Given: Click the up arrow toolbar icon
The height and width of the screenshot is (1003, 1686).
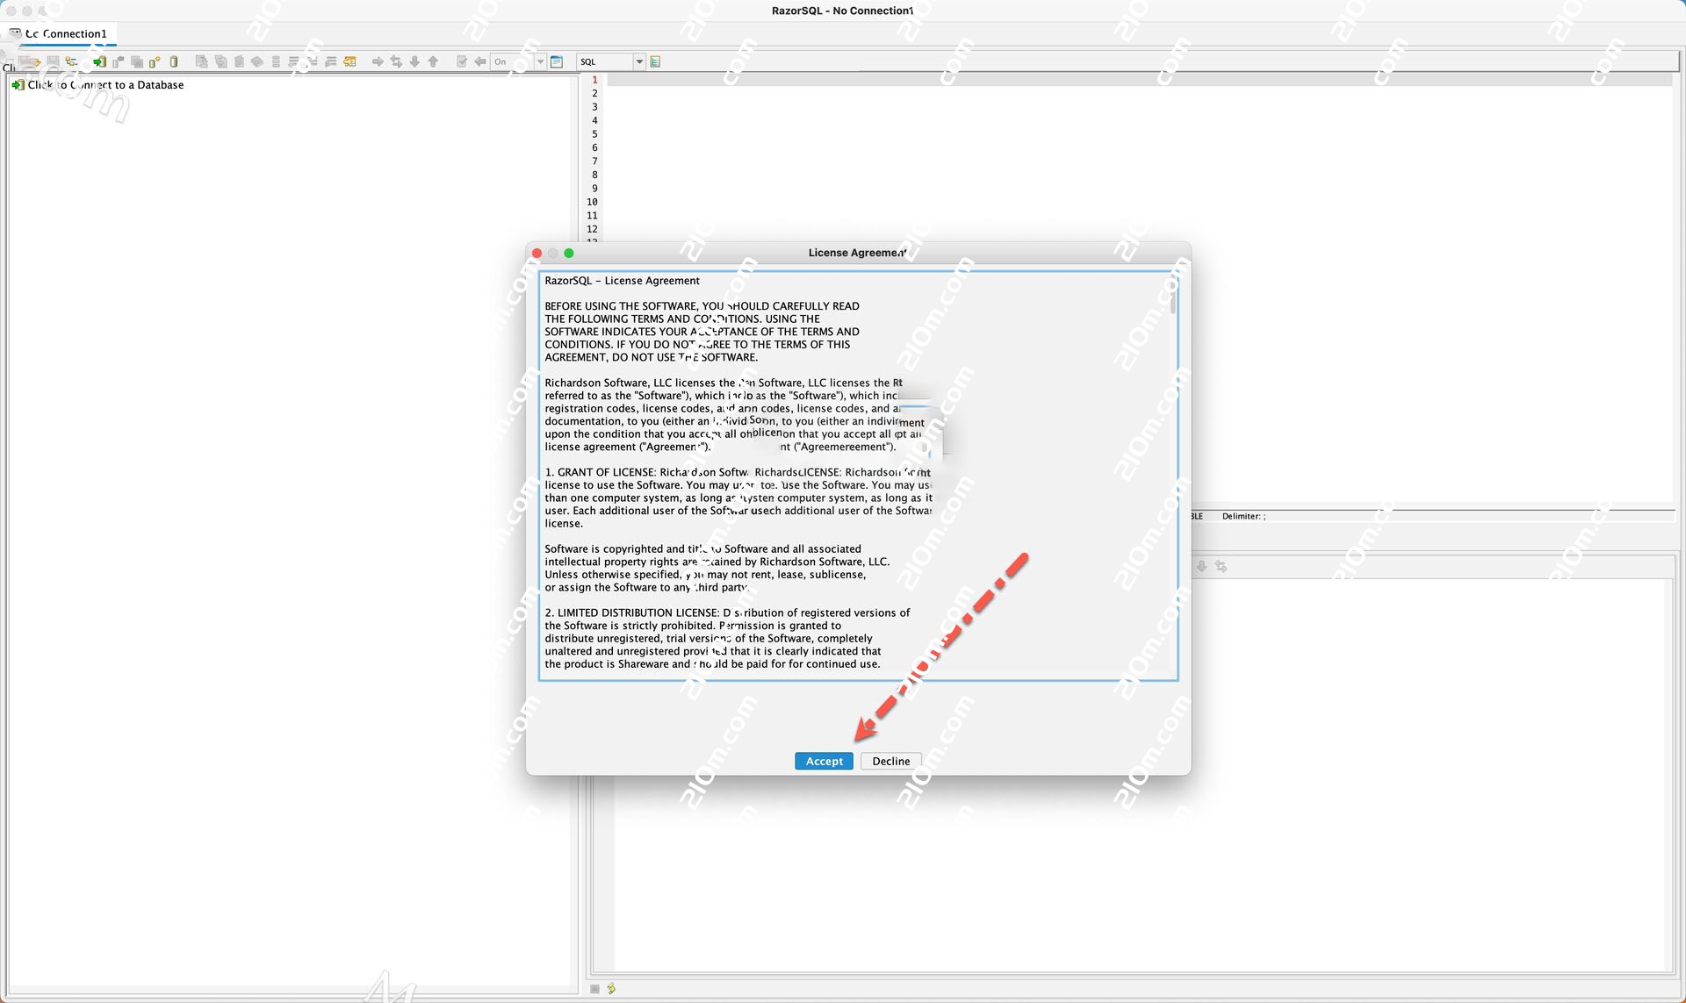Looking at the screenshot, I should coord(433,61).
